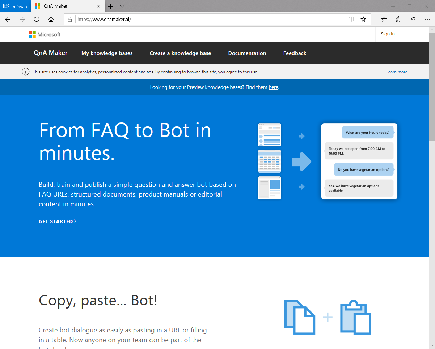
Task: Add page to favorites star icon
Action: 363,20
